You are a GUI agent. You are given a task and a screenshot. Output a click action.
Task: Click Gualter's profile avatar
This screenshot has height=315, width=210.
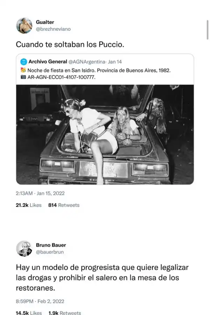[x=24, y=26]
